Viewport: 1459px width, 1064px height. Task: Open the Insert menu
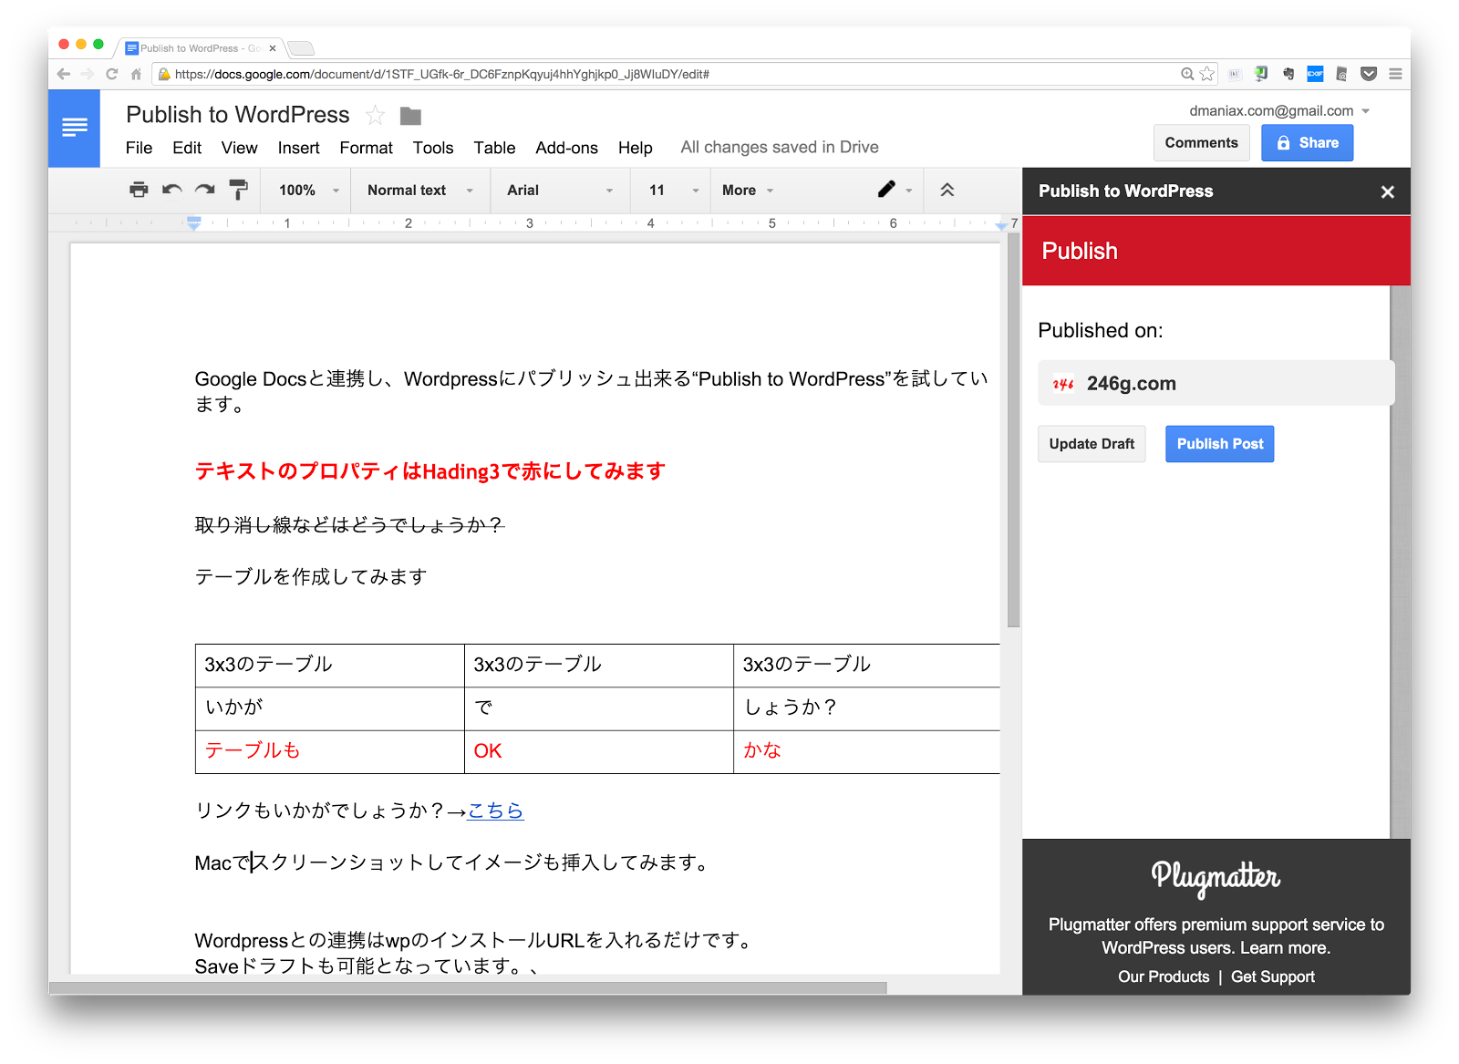pyautogui.click(x=298, y=148)
